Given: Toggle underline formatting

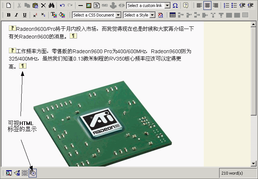Looking at the screenshot, I should 25,15.
